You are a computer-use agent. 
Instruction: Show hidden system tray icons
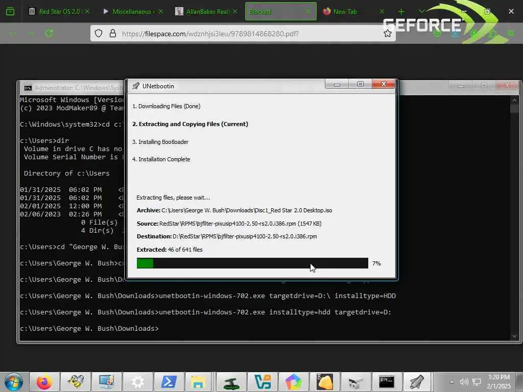coord(451,382)
